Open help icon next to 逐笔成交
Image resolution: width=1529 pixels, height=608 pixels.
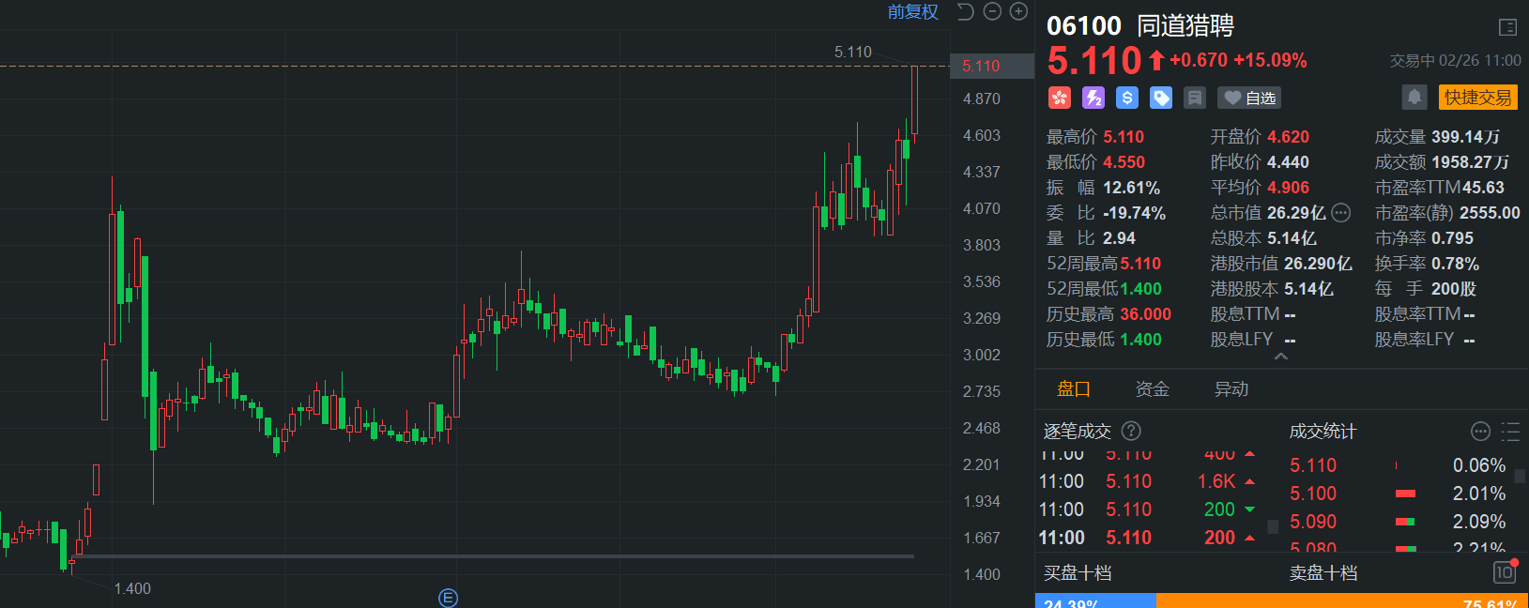[1131, 431]
